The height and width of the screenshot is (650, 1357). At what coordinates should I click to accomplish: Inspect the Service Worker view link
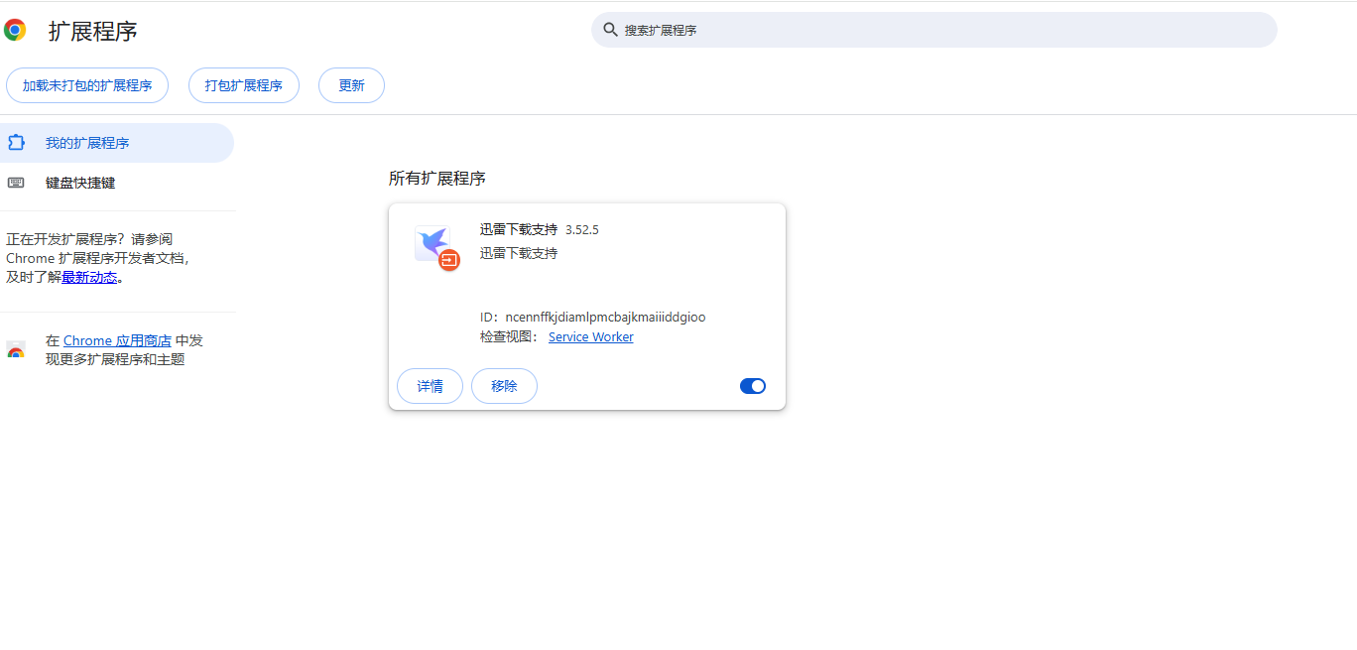coord(590,337)
